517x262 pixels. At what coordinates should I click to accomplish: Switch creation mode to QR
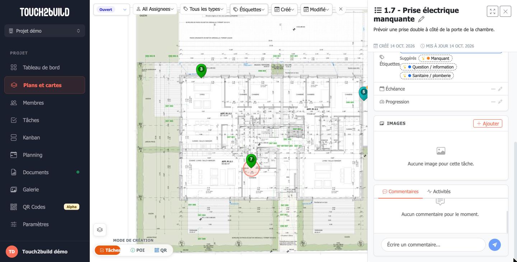pos(160,250)
